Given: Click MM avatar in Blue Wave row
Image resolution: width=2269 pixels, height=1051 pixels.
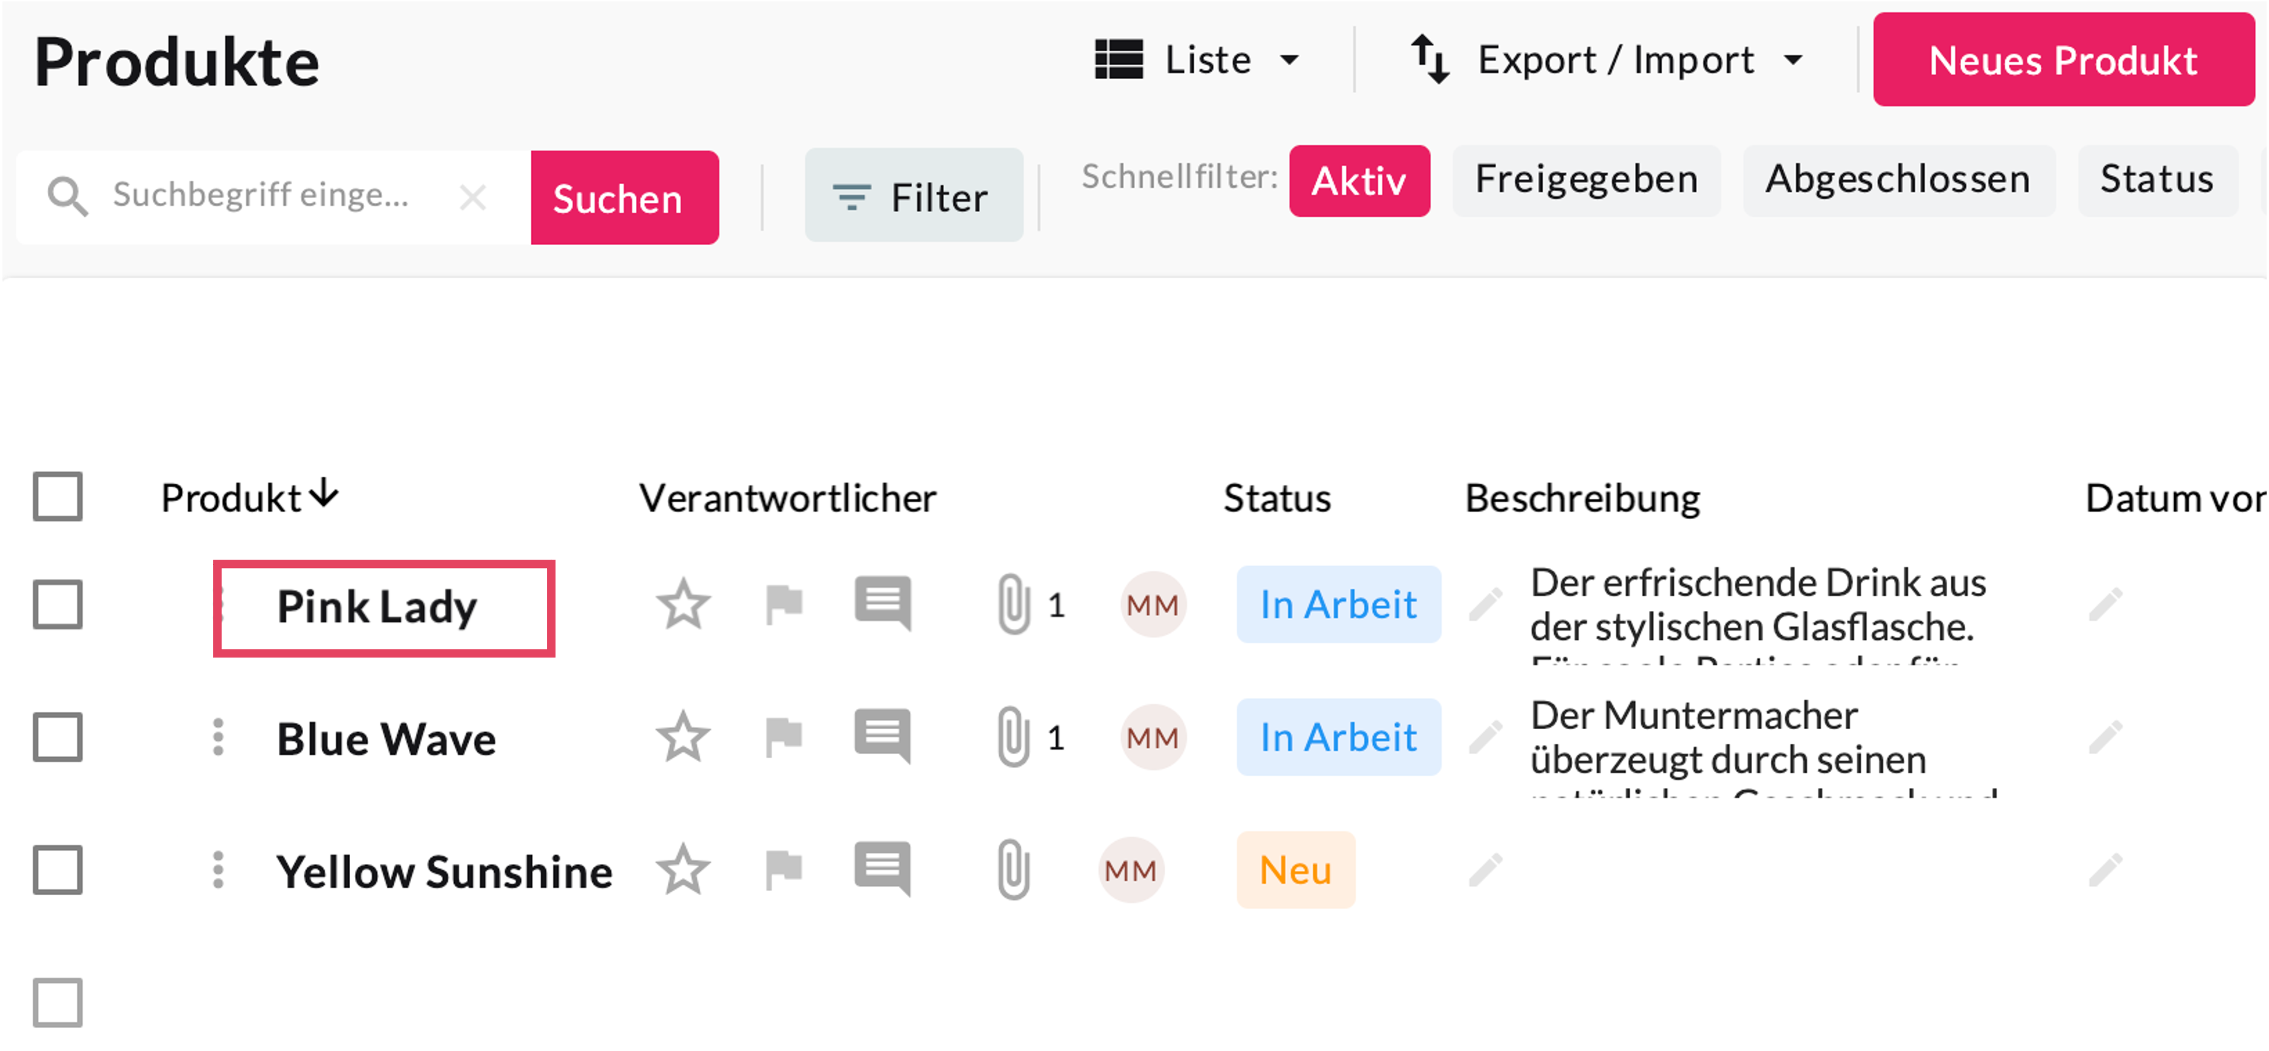Looking at the screenshot, I should 1152,737.
